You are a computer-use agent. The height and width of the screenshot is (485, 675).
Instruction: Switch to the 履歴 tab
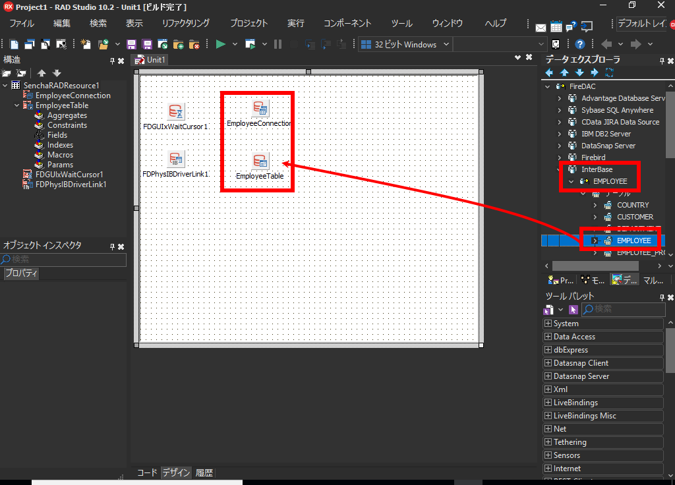tap(204, 472)
